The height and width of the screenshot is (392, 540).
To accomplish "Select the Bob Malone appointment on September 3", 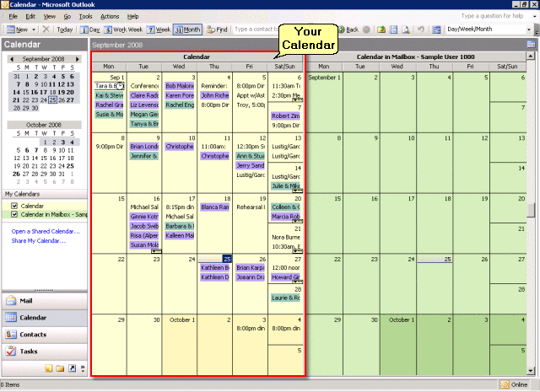I will [180, 86].
